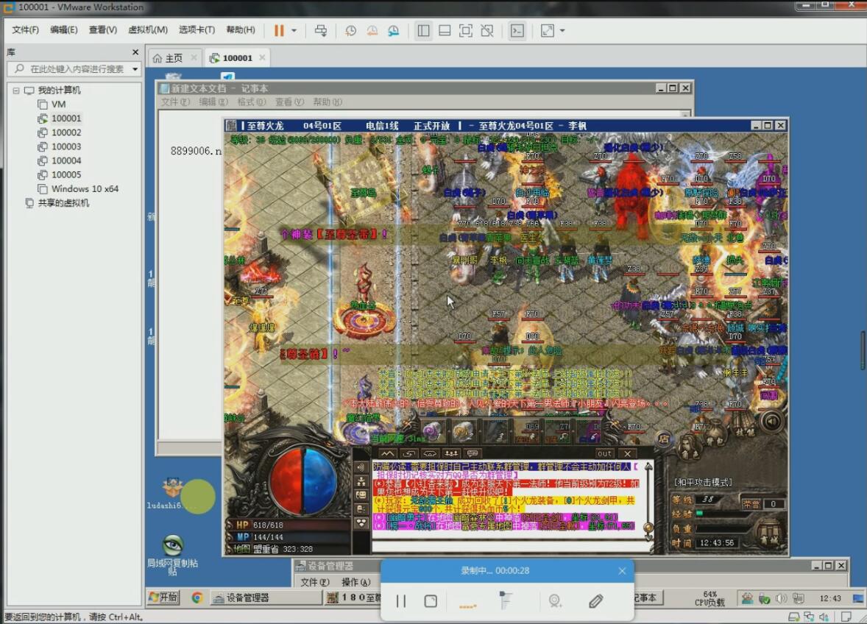867x624 pixels.
Task: Toggle Unity mode in the VMware toolbar
Action: coord(487,30)
